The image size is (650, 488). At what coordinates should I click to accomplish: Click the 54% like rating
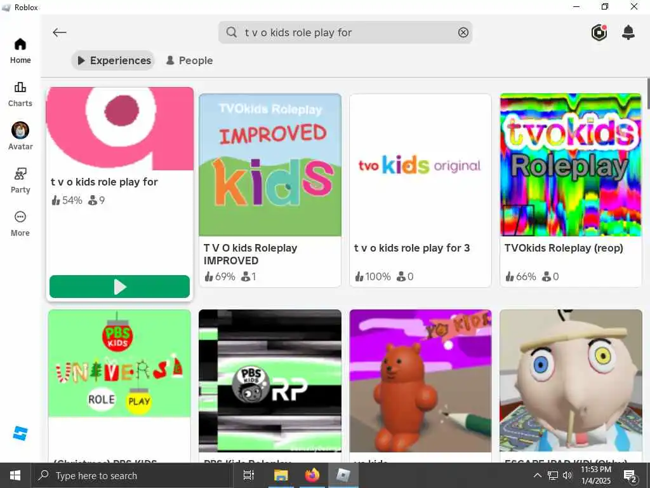[x=67, y=200]
